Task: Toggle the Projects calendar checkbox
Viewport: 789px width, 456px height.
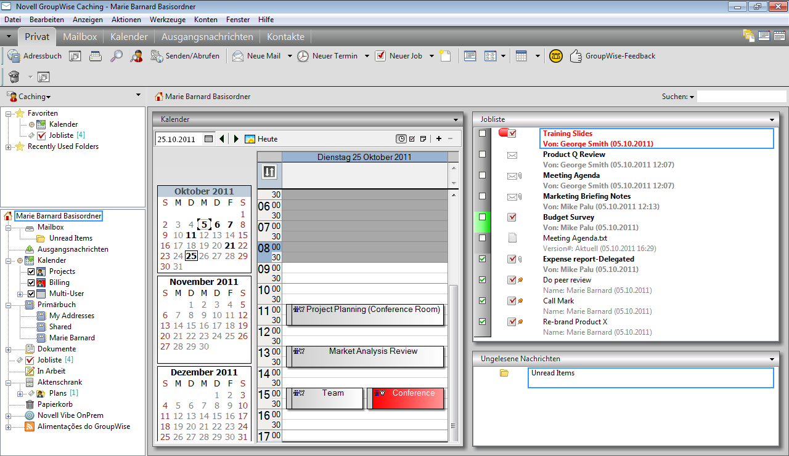Action: 31,271
